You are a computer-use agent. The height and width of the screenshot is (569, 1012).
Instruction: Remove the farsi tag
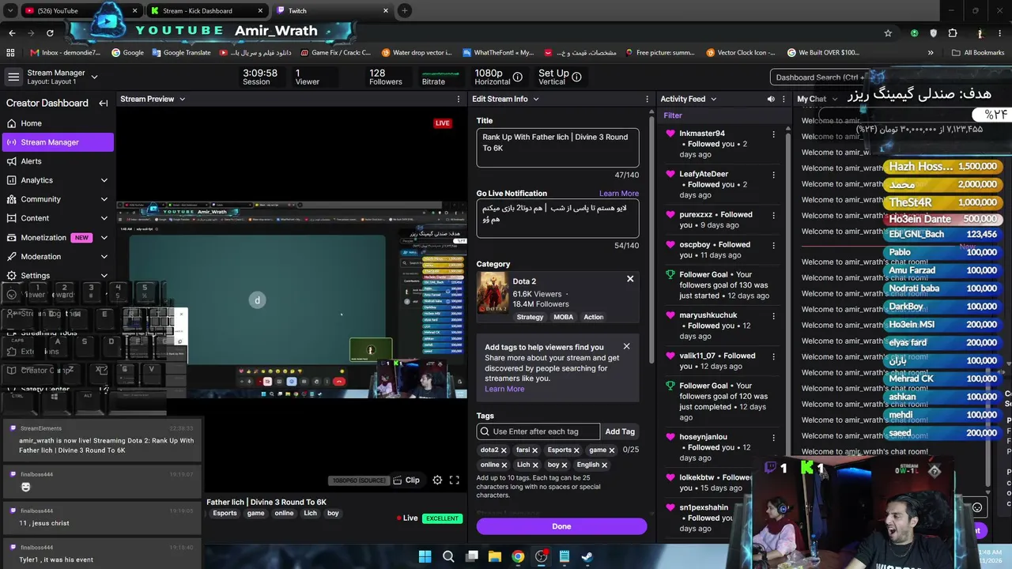point(535,450)
